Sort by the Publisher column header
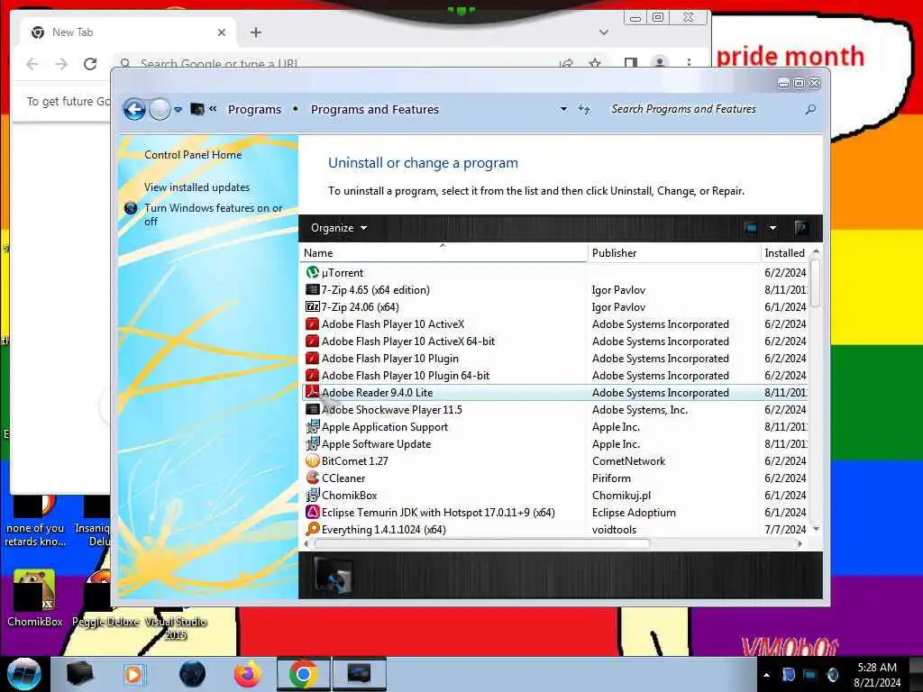The width and height of the screenshot is (923, 692). pyautogui.click(x=674, y=253)
